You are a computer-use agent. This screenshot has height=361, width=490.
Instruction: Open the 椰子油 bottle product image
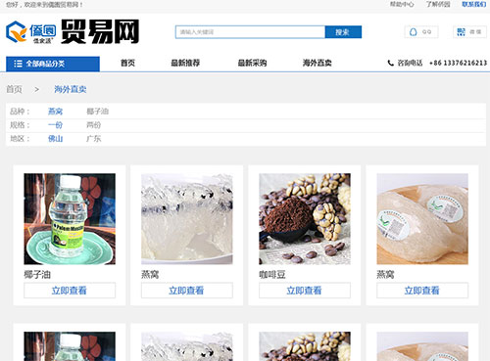tap(70, 219)
